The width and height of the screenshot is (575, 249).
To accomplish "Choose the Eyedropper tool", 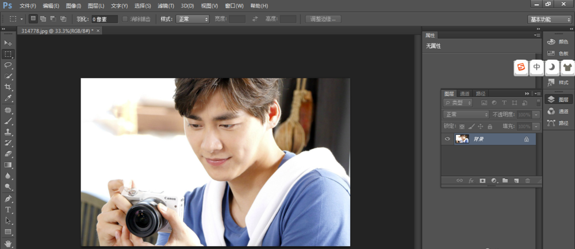I will pos(8,98).
